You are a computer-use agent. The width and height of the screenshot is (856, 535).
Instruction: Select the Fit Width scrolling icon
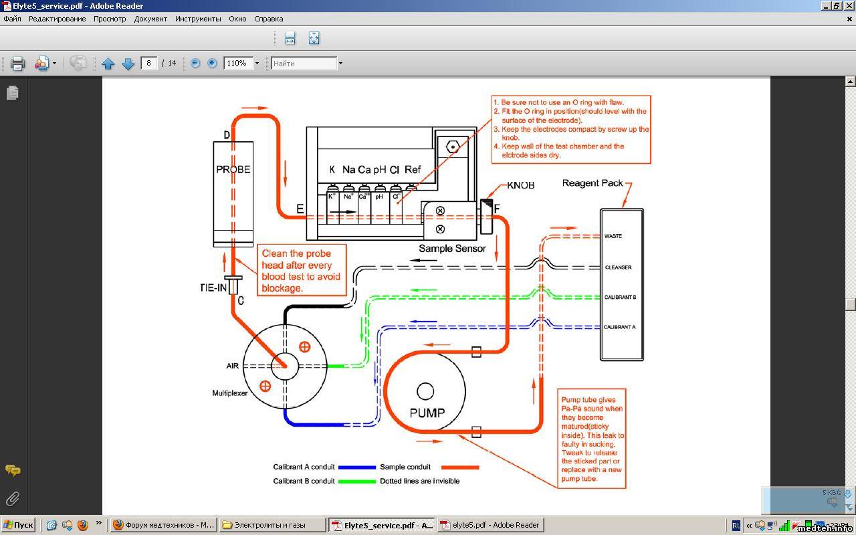point(290,38)
